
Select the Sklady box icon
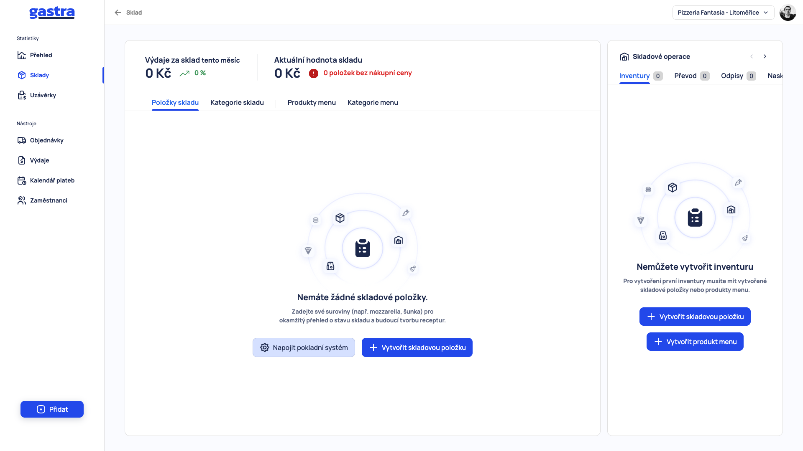[x=22, y=75]
